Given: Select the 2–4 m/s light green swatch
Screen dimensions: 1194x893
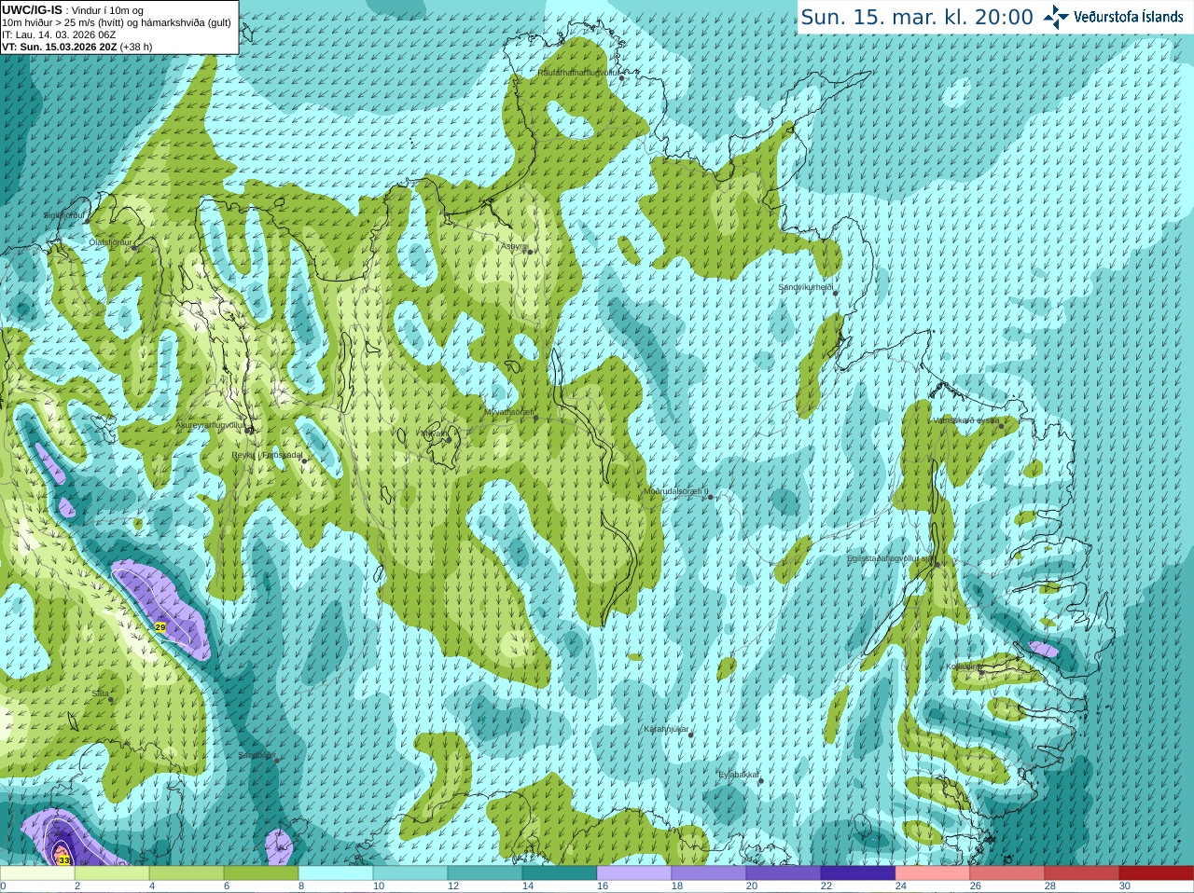Looking at the screenshot, I should click(112, 873).
